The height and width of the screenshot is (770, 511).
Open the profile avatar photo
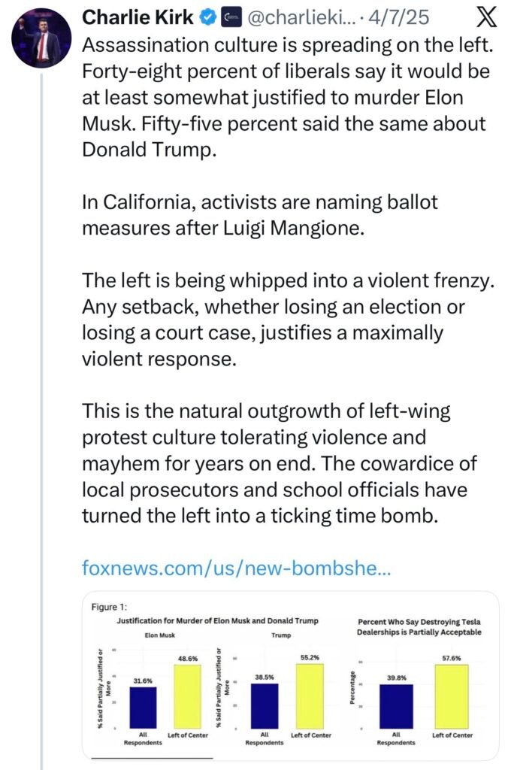pos(41,38)
